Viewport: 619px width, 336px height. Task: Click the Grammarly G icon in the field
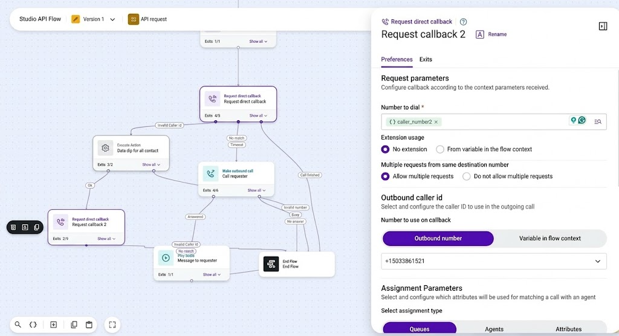tap(582, 120)
